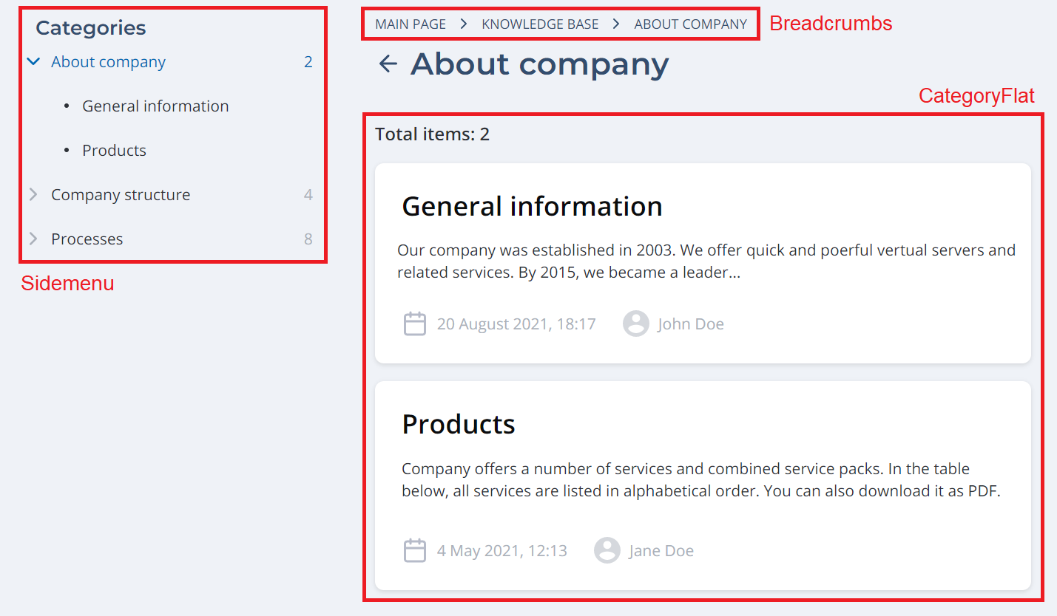The height and width of the screenshot is (616, 1057).
Task: Open the General information article title
Action: [532, 206]
